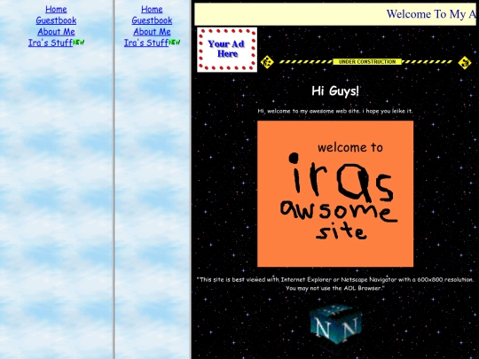Image resolution: width=479 pixels, height=359 pixels.
Task: Click the Under Construction yellow label
Action: click(367, 62)
